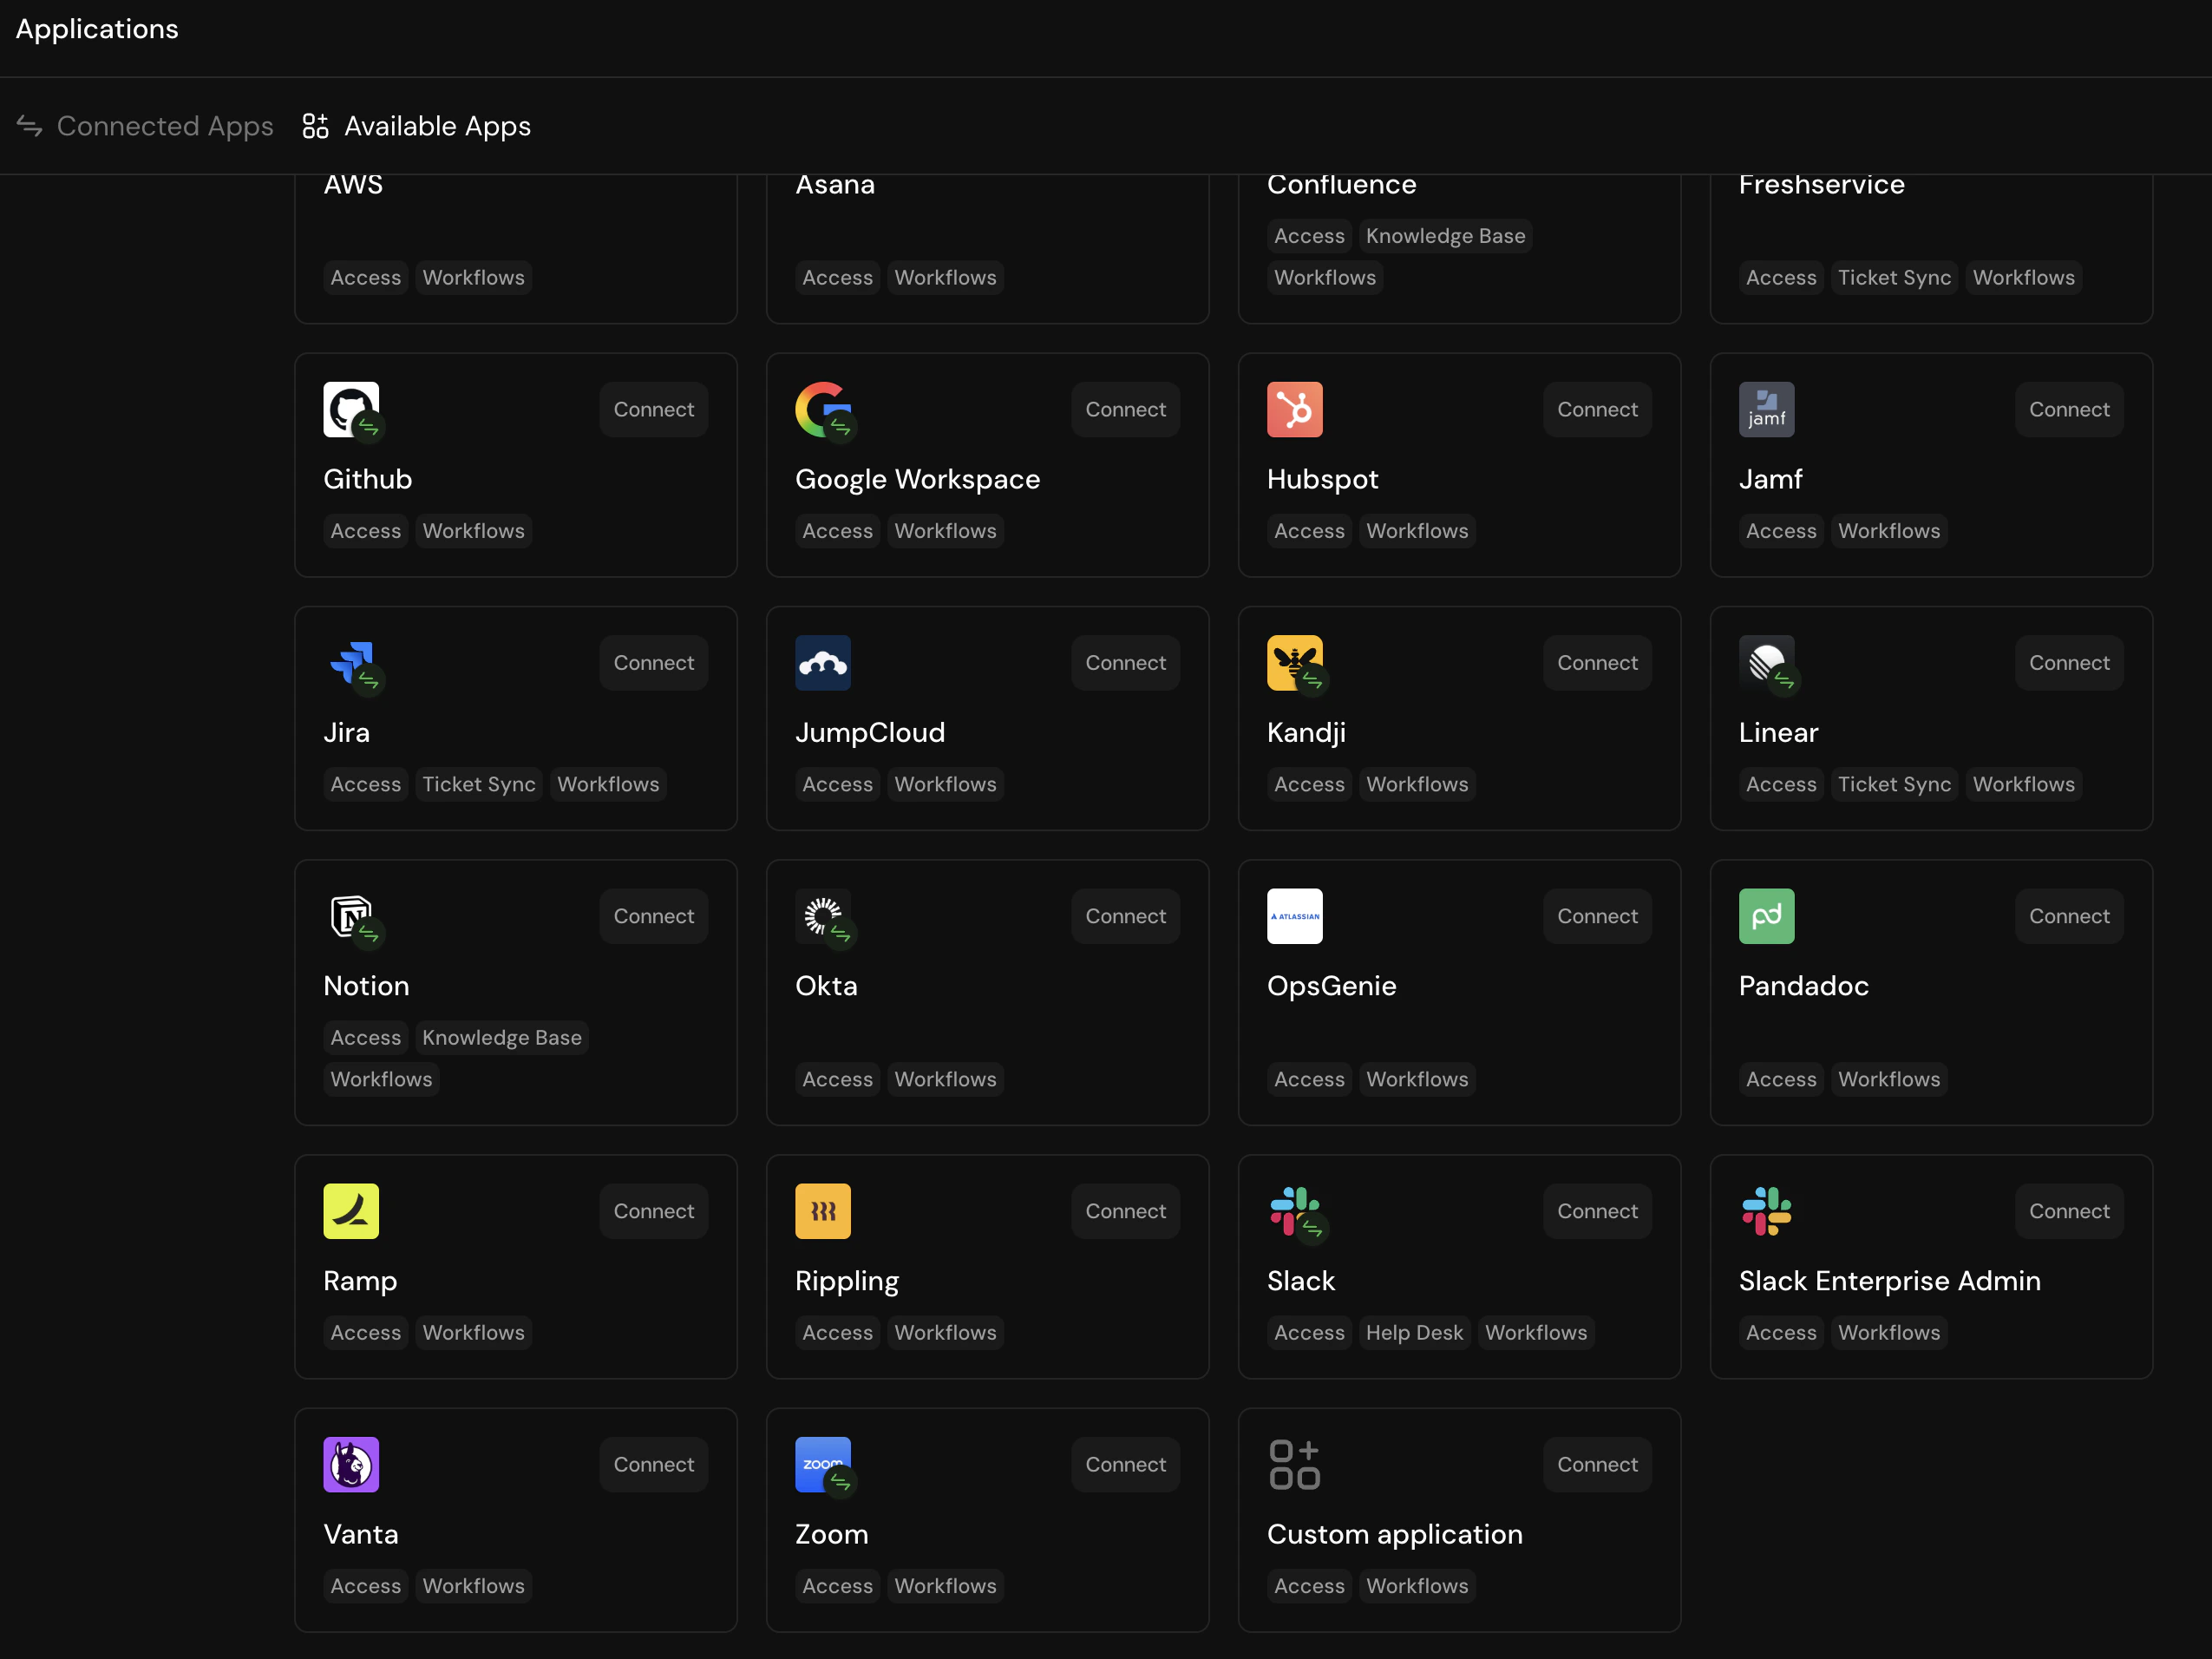This screenshot has width=2212, height=1659.
Task: Open the Available Apps tab
Action: click(437, 126)
